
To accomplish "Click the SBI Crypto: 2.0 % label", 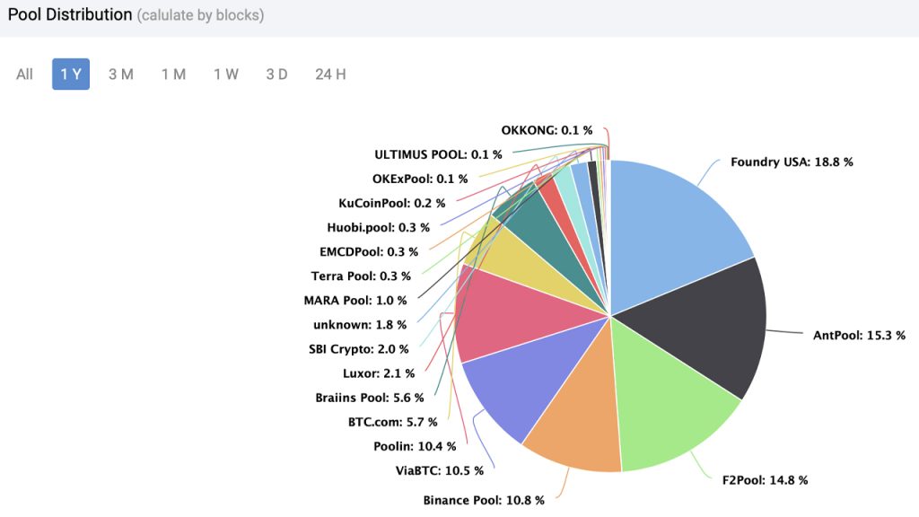I will pos(359,349).
